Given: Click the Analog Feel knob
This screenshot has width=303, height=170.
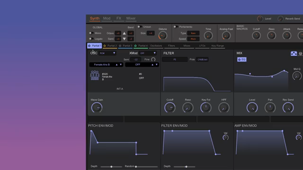Looking at the screenshot, I should click(226, 35).
